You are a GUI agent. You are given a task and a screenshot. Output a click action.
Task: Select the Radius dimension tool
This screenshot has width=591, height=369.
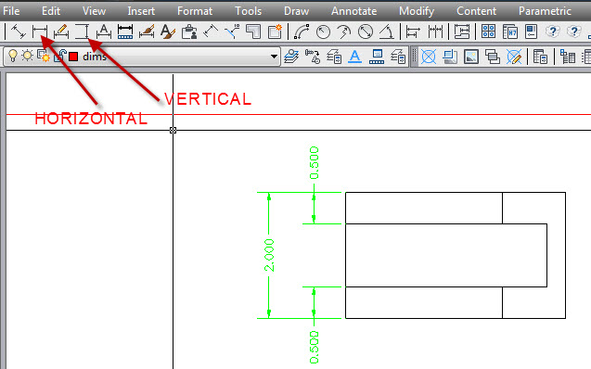point(323,32)
